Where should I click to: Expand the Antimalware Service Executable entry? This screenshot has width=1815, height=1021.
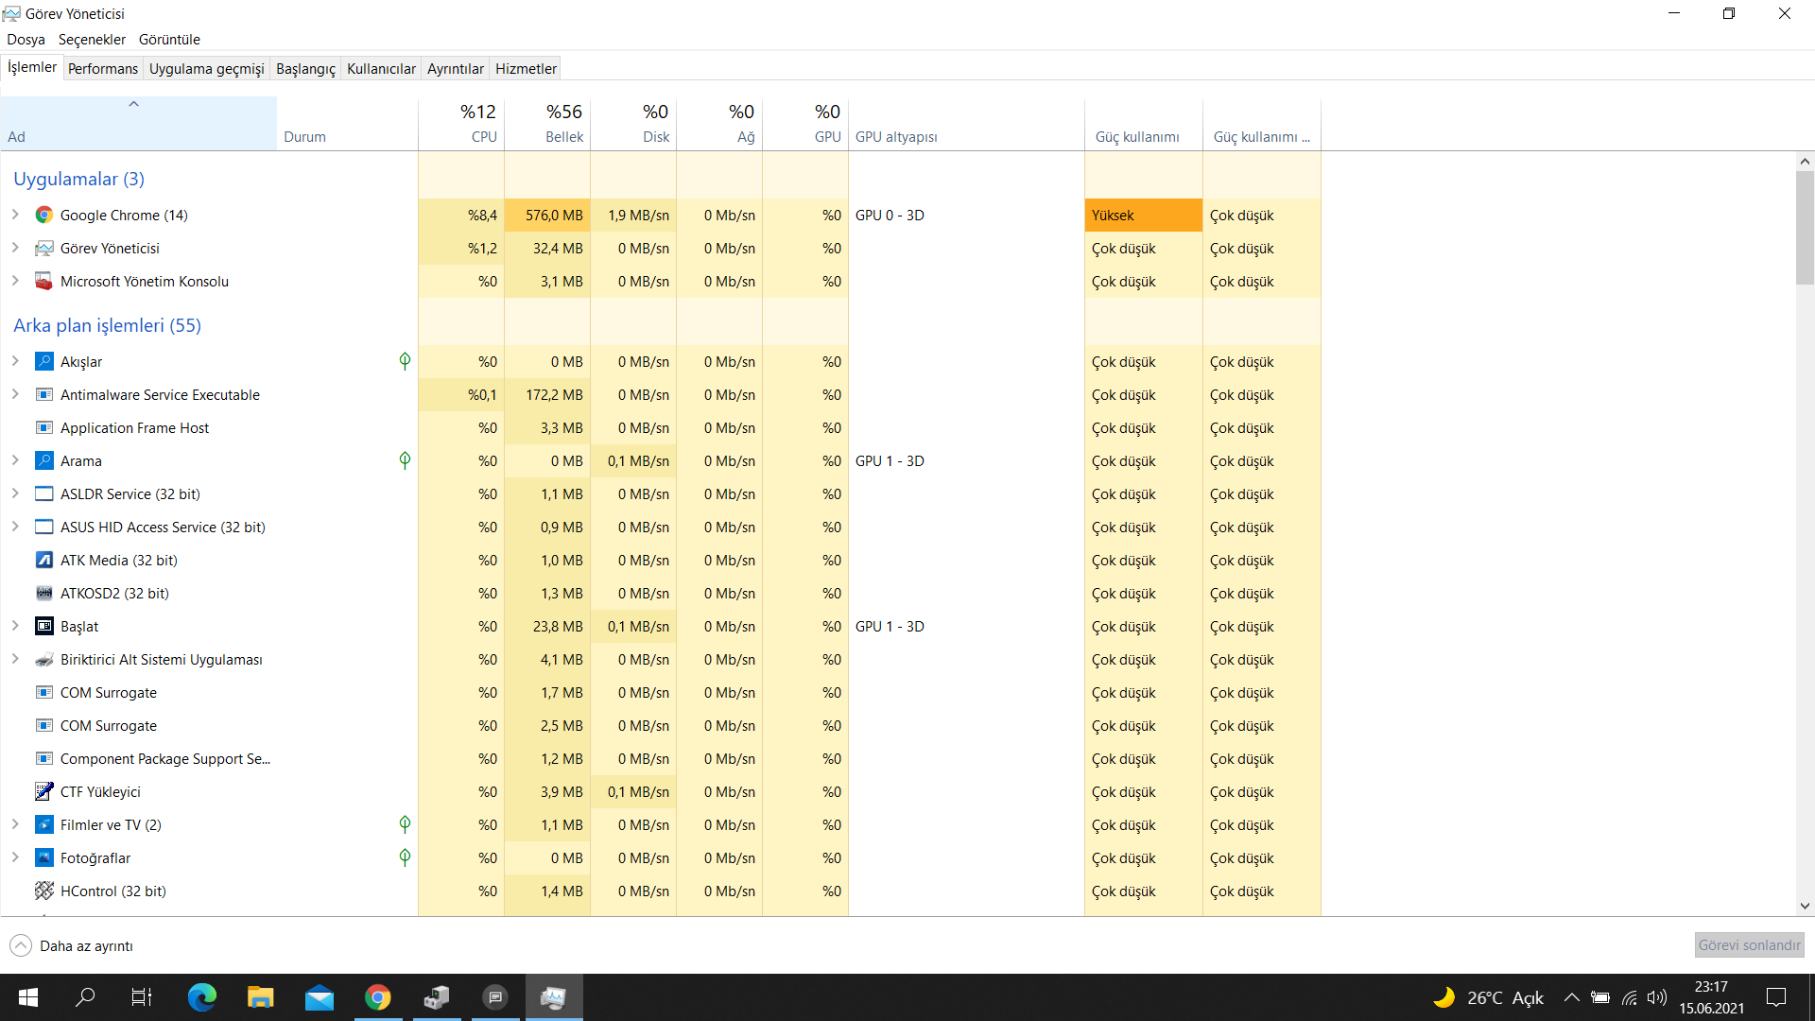[15, 395]
